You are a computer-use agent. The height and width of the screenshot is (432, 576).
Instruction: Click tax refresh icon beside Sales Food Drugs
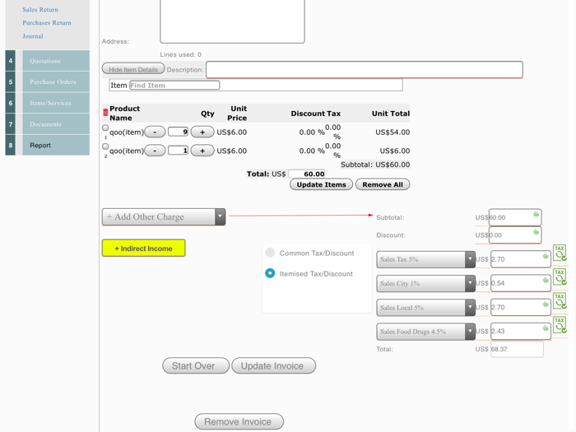click(x=560, y=324)
